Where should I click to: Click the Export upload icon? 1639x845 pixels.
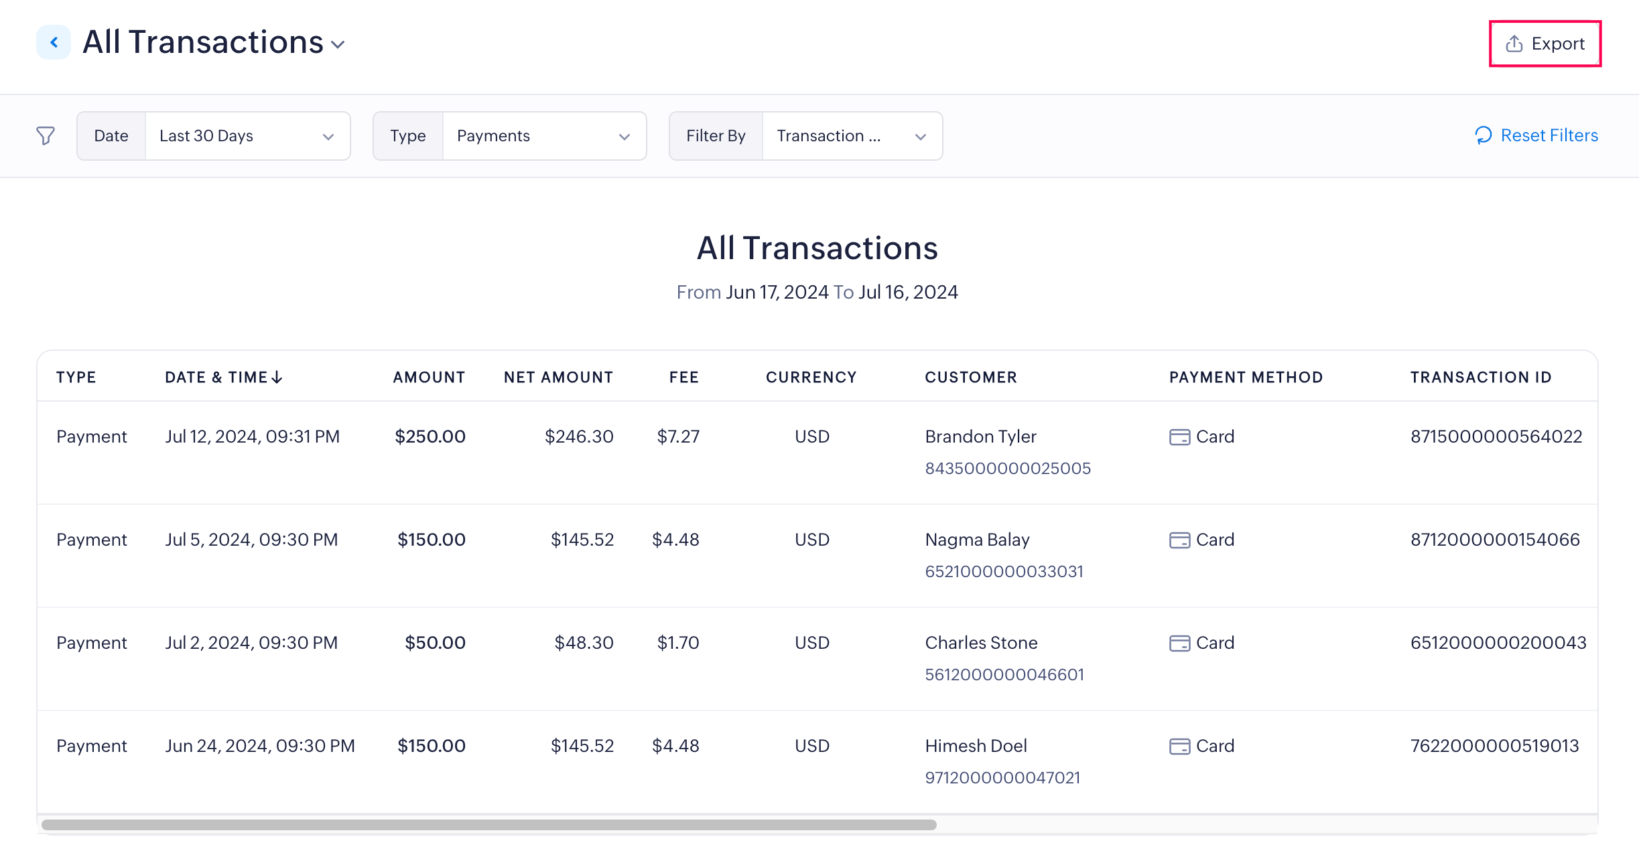[1514, 44]
